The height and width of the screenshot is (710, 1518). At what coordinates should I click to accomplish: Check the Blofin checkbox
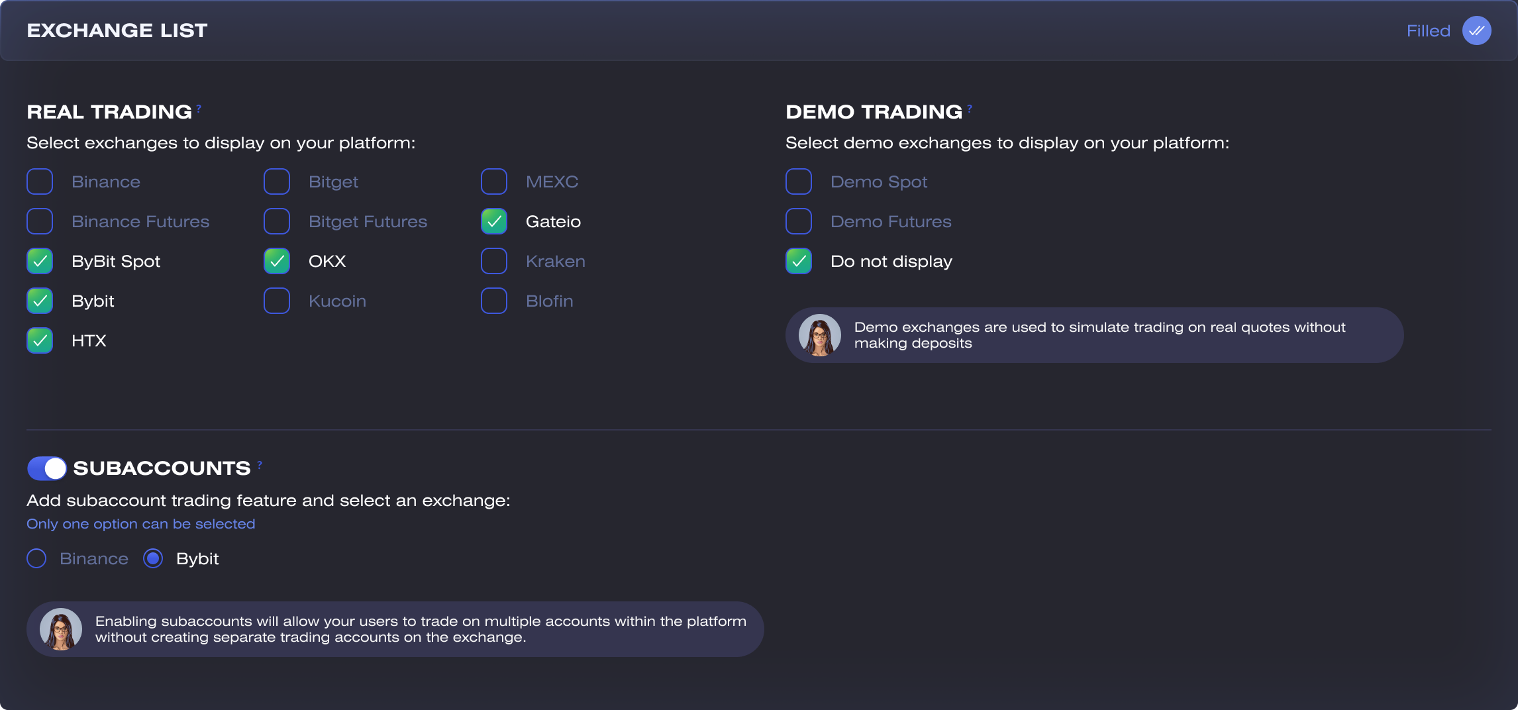tap(494, 301)
